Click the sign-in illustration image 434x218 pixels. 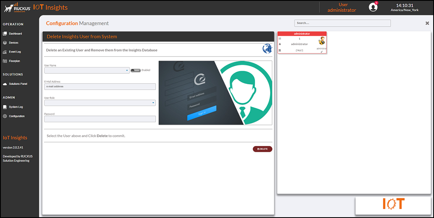(215, 93)
